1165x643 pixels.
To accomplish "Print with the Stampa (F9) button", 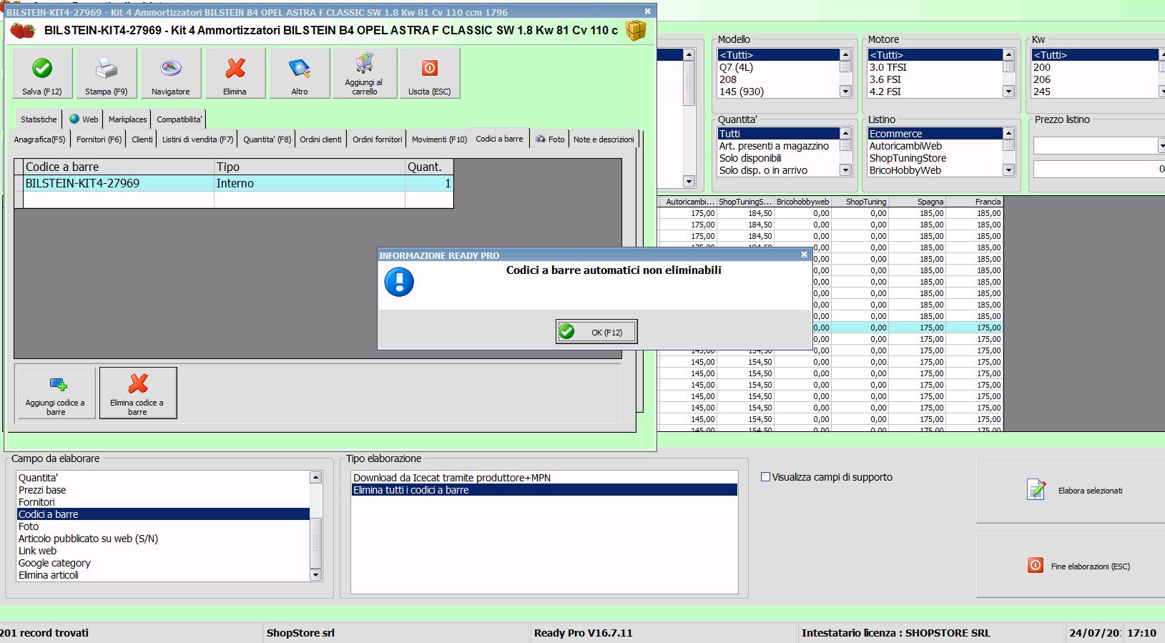I will pyautogui.click(x=107, y=74).
